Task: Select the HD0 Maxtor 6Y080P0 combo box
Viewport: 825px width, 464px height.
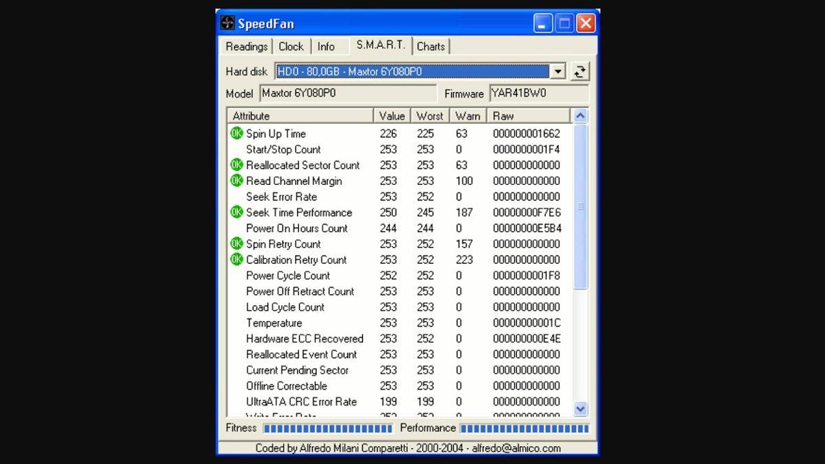Action: pos(412,71)
